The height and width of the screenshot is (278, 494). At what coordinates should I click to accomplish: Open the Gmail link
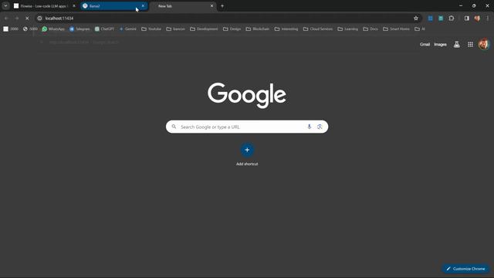tap(425, 45)
